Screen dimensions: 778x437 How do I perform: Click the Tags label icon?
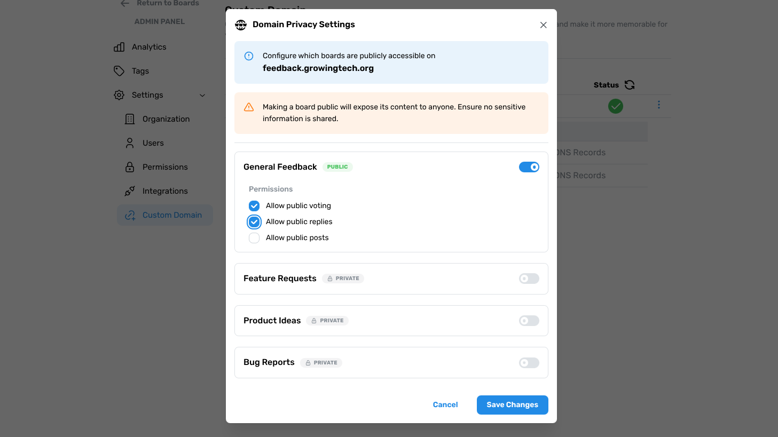(119, 71)
